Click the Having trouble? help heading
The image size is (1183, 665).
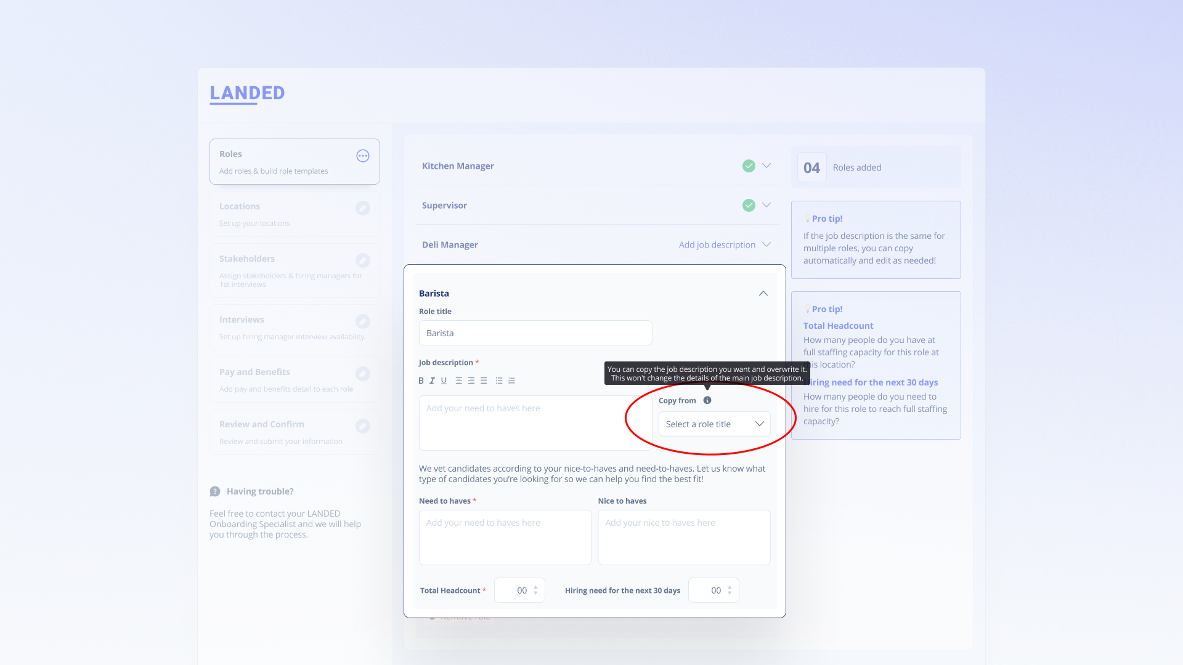[x=260, y=491]
